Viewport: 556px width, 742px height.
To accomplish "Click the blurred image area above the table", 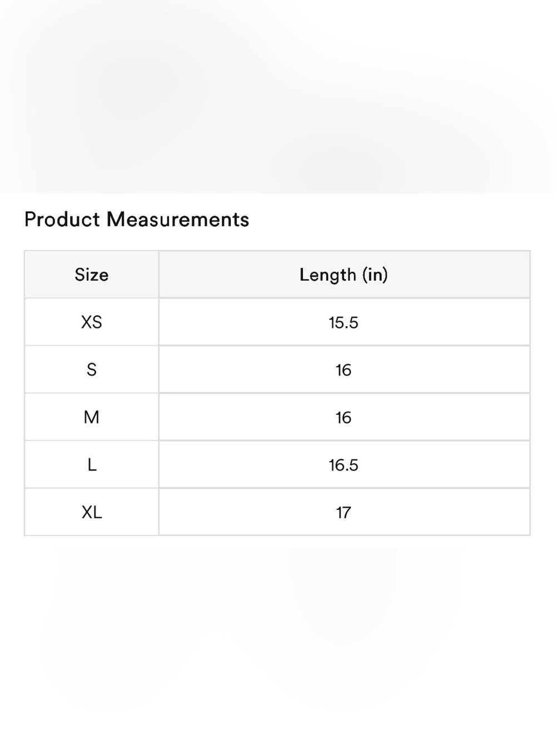I will (278, 97).
